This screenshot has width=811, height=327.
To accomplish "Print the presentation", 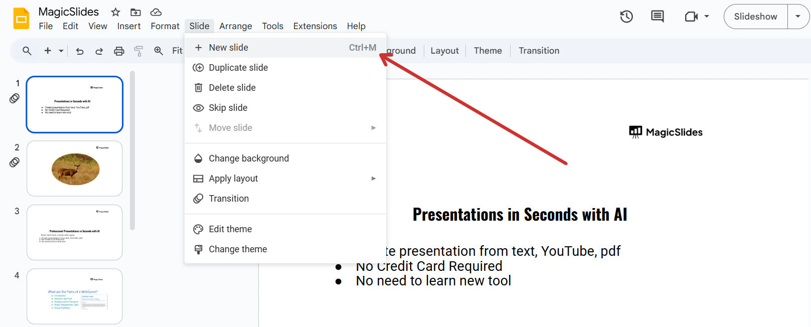I will coord(119,51).
